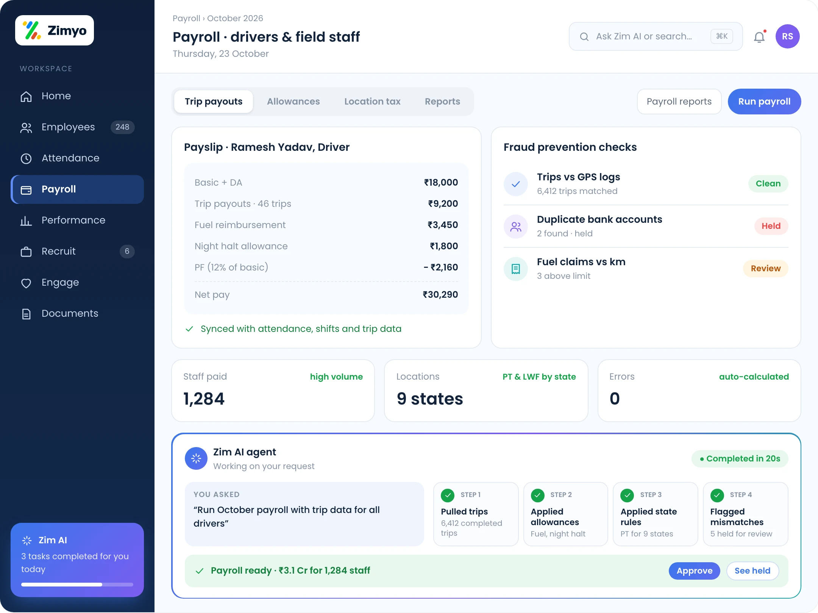Click the ⌘K shortcut badge

(722, 36)
